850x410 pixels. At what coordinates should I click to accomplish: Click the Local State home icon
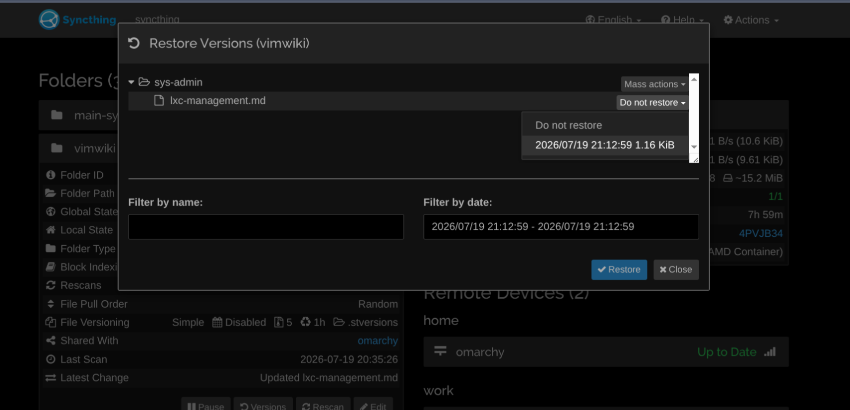[51, 230]
